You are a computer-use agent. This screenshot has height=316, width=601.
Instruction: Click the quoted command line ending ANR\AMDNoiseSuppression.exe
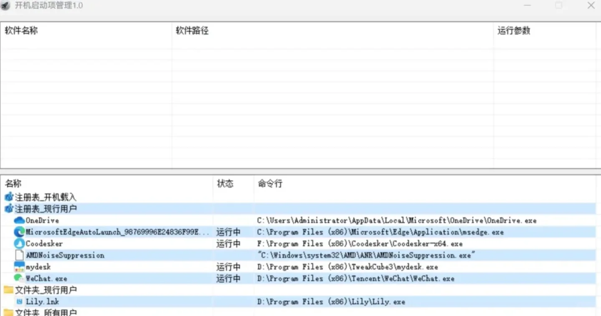click(366, 255)
